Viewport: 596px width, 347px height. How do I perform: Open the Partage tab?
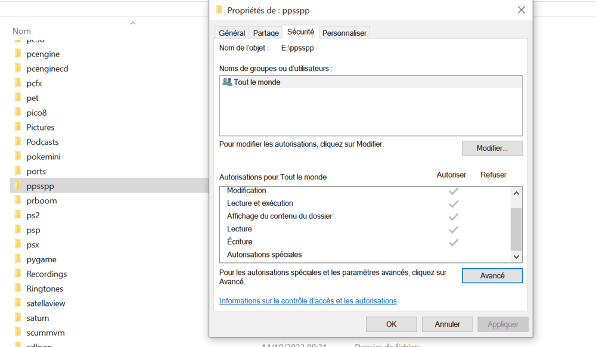tap(266, 33)
